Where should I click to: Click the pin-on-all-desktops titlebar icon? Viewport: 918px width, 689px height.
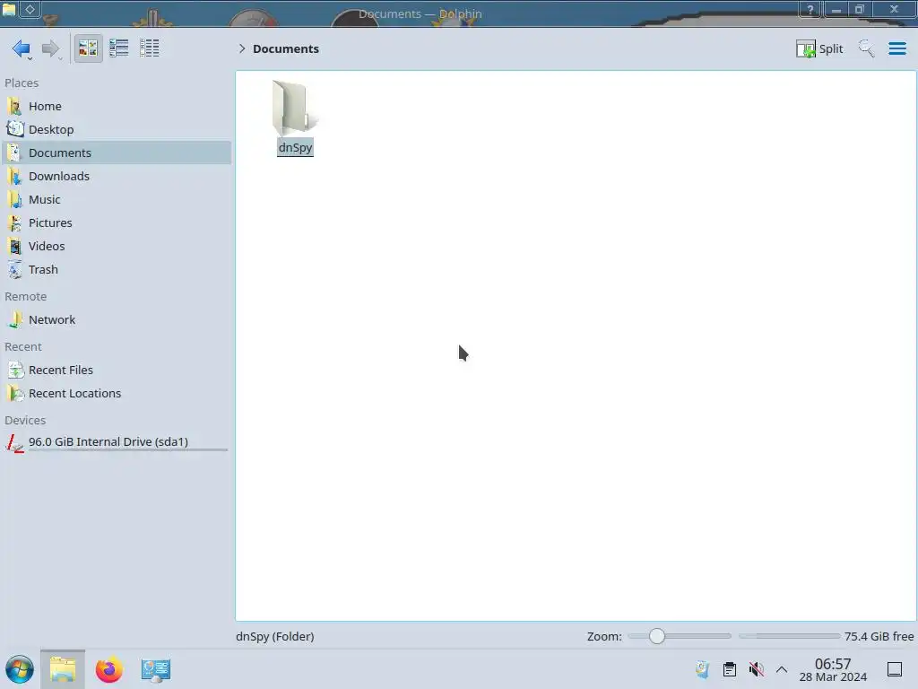point(30,9)
